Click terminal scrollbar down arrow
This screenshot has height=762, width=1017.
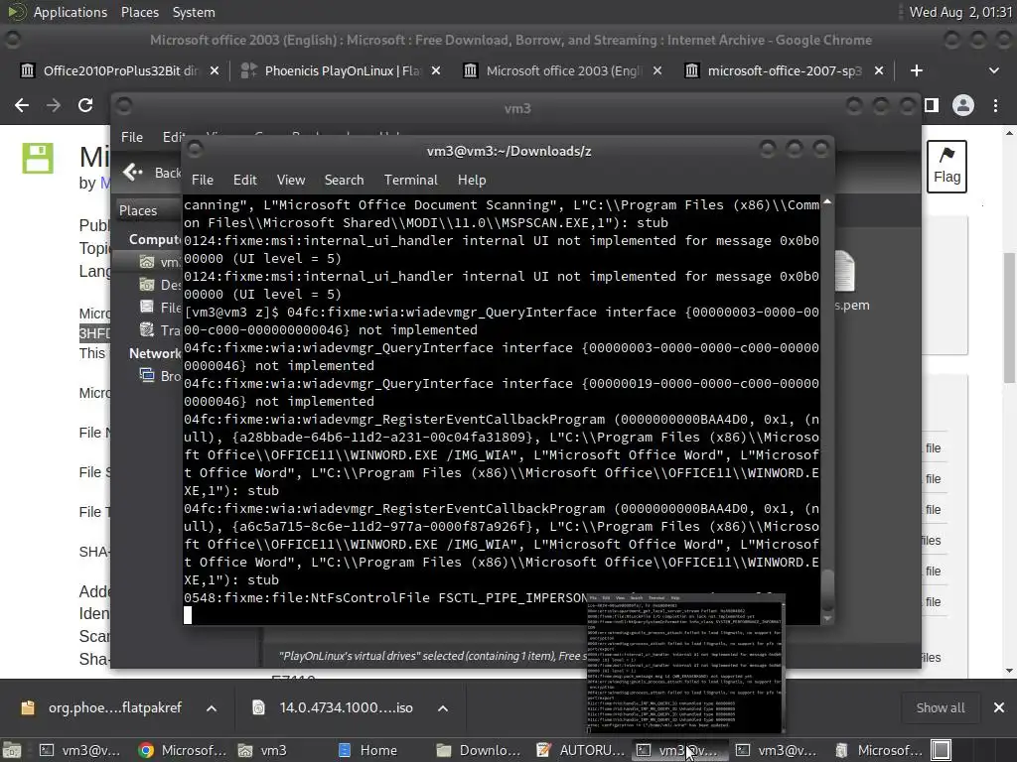coord(827,619)
